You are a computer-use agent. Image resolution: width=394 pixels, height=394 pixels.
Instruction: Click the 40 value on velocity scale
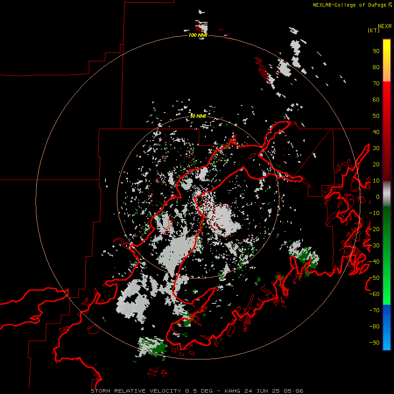tap(376, 132)
